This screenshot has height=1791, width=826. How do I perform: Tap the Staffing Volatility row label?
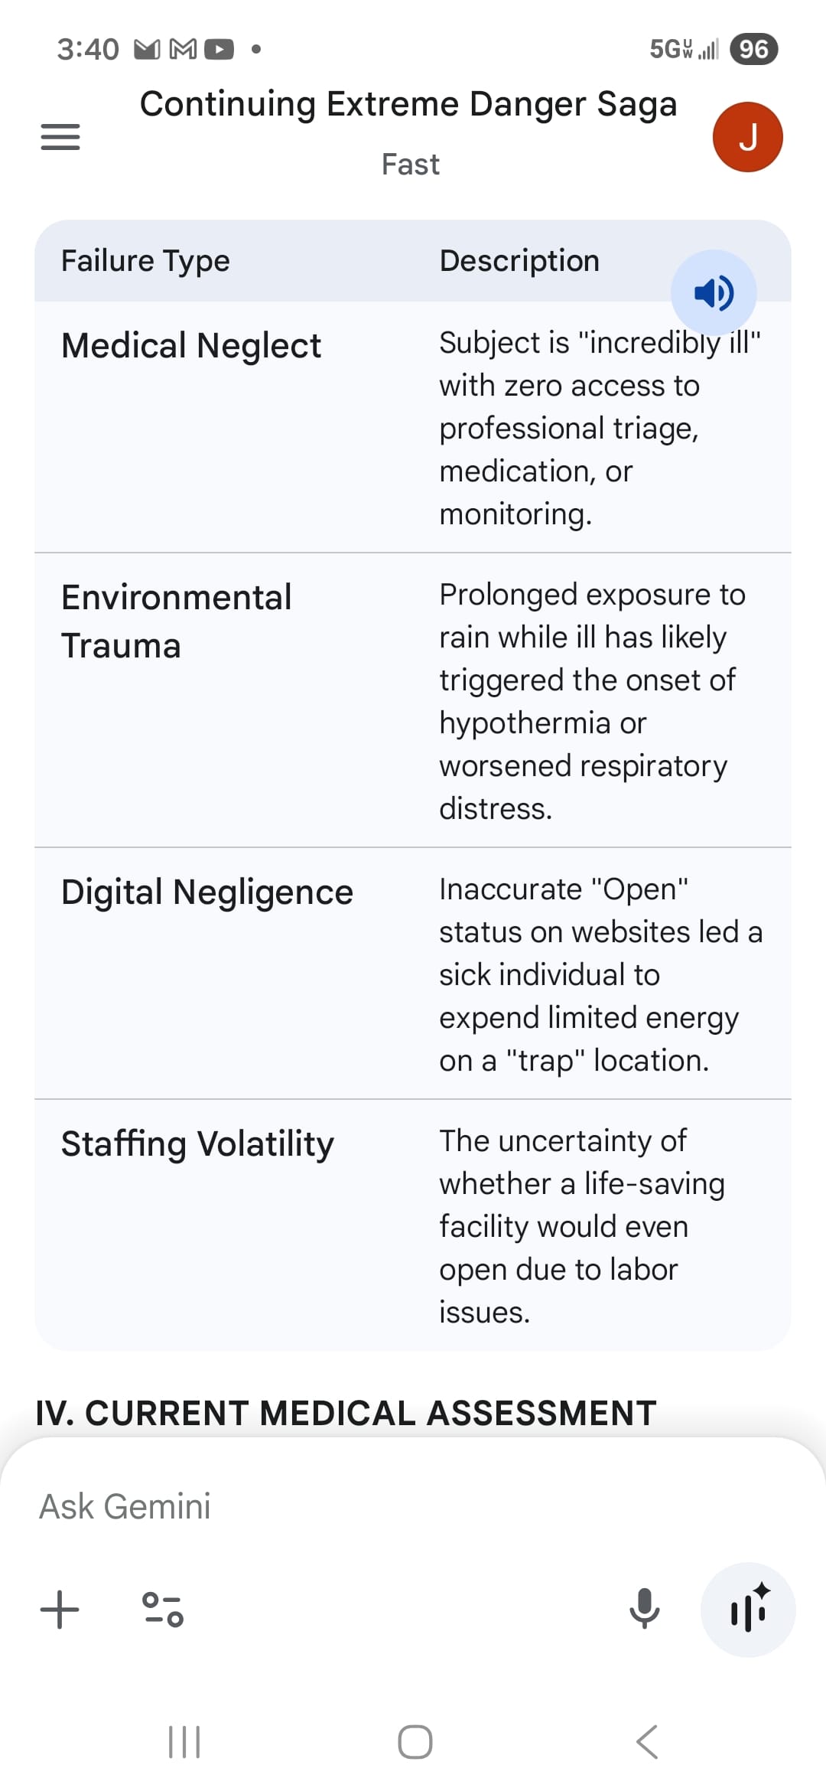click(197, 1144)
